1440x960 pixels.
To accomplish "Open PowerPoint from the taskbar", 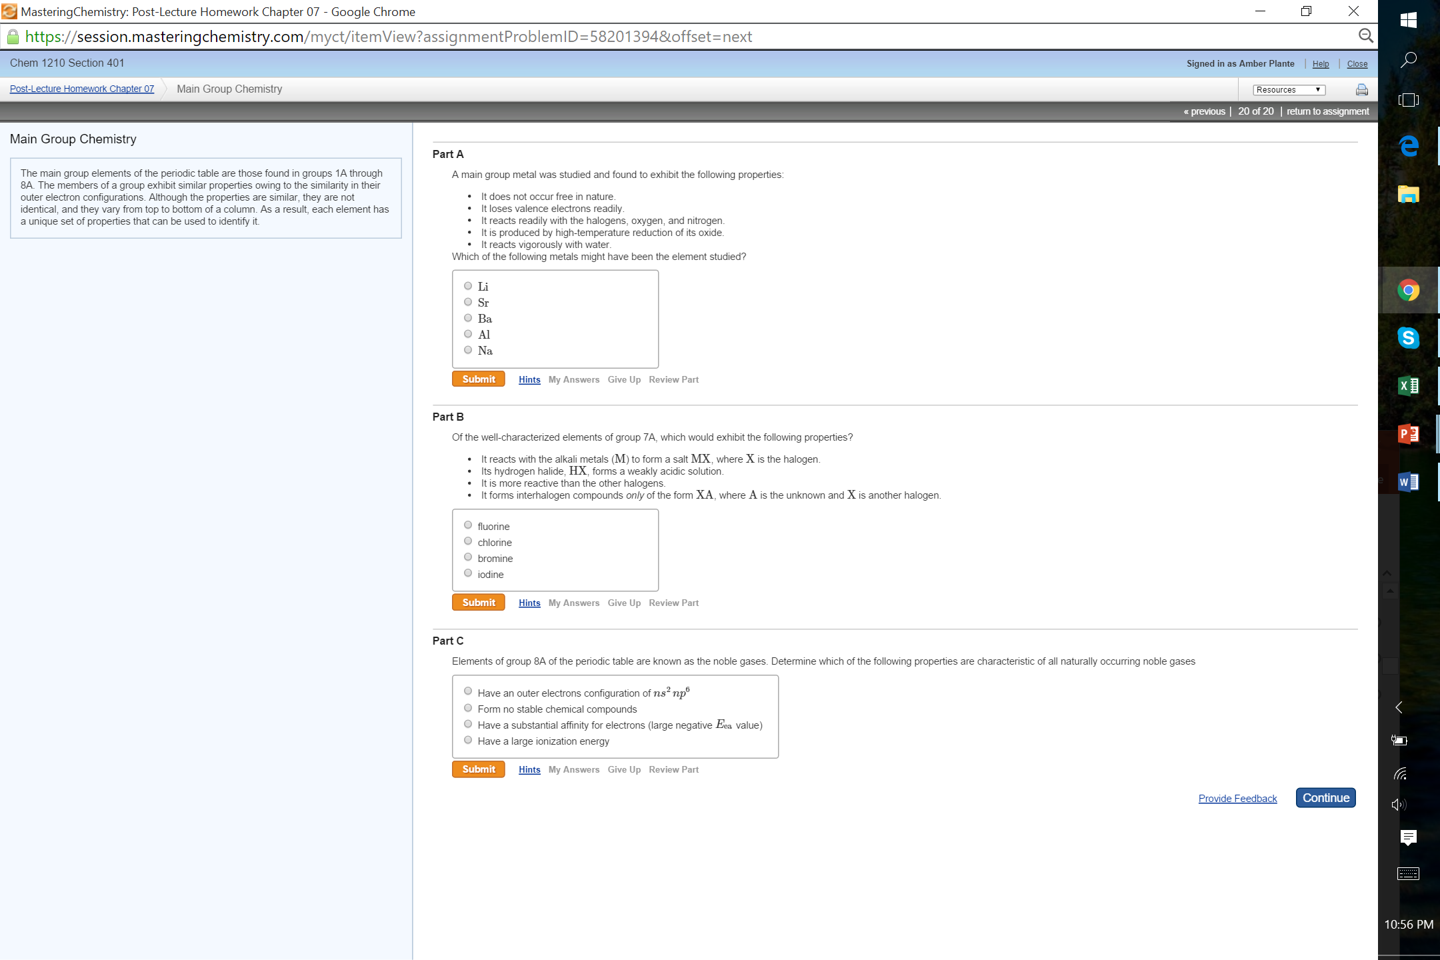I will tap(1408, 434).
